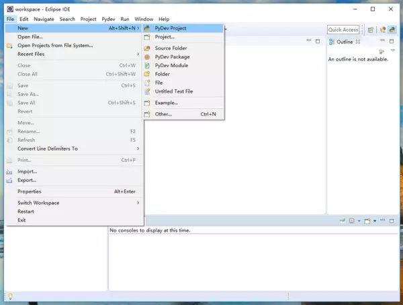Click the Open Projects from File System folder icon
The height and width of the screenshot is (305, 403).
9,46
